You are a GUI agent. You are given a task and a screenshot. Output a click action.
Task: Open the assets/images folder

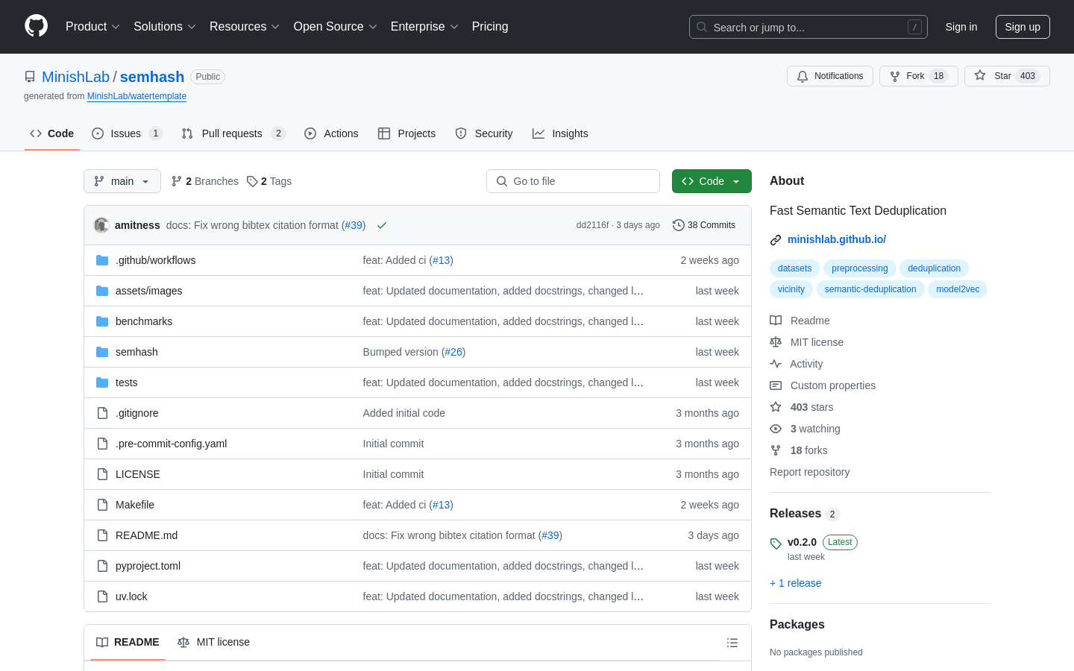tap(148, 291)
